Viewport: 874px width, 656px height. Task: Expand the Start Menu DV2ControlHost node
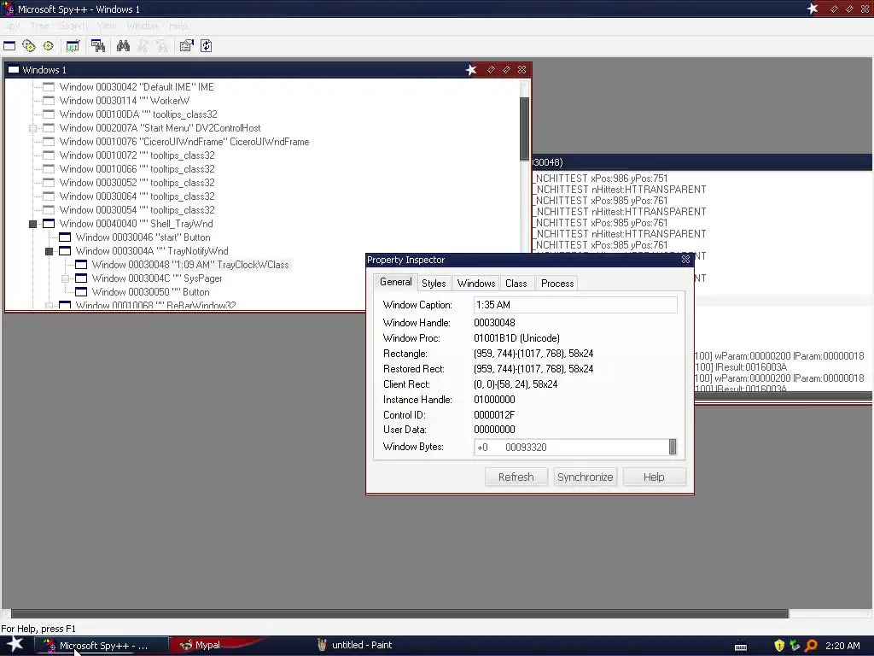click(33, 128)
